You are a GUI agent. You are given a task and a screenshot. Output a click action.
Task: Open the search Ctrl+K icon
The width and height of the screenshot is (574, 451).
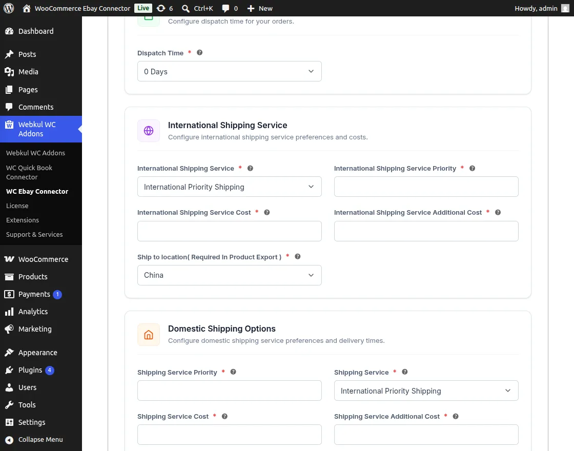tap(186, 8)
